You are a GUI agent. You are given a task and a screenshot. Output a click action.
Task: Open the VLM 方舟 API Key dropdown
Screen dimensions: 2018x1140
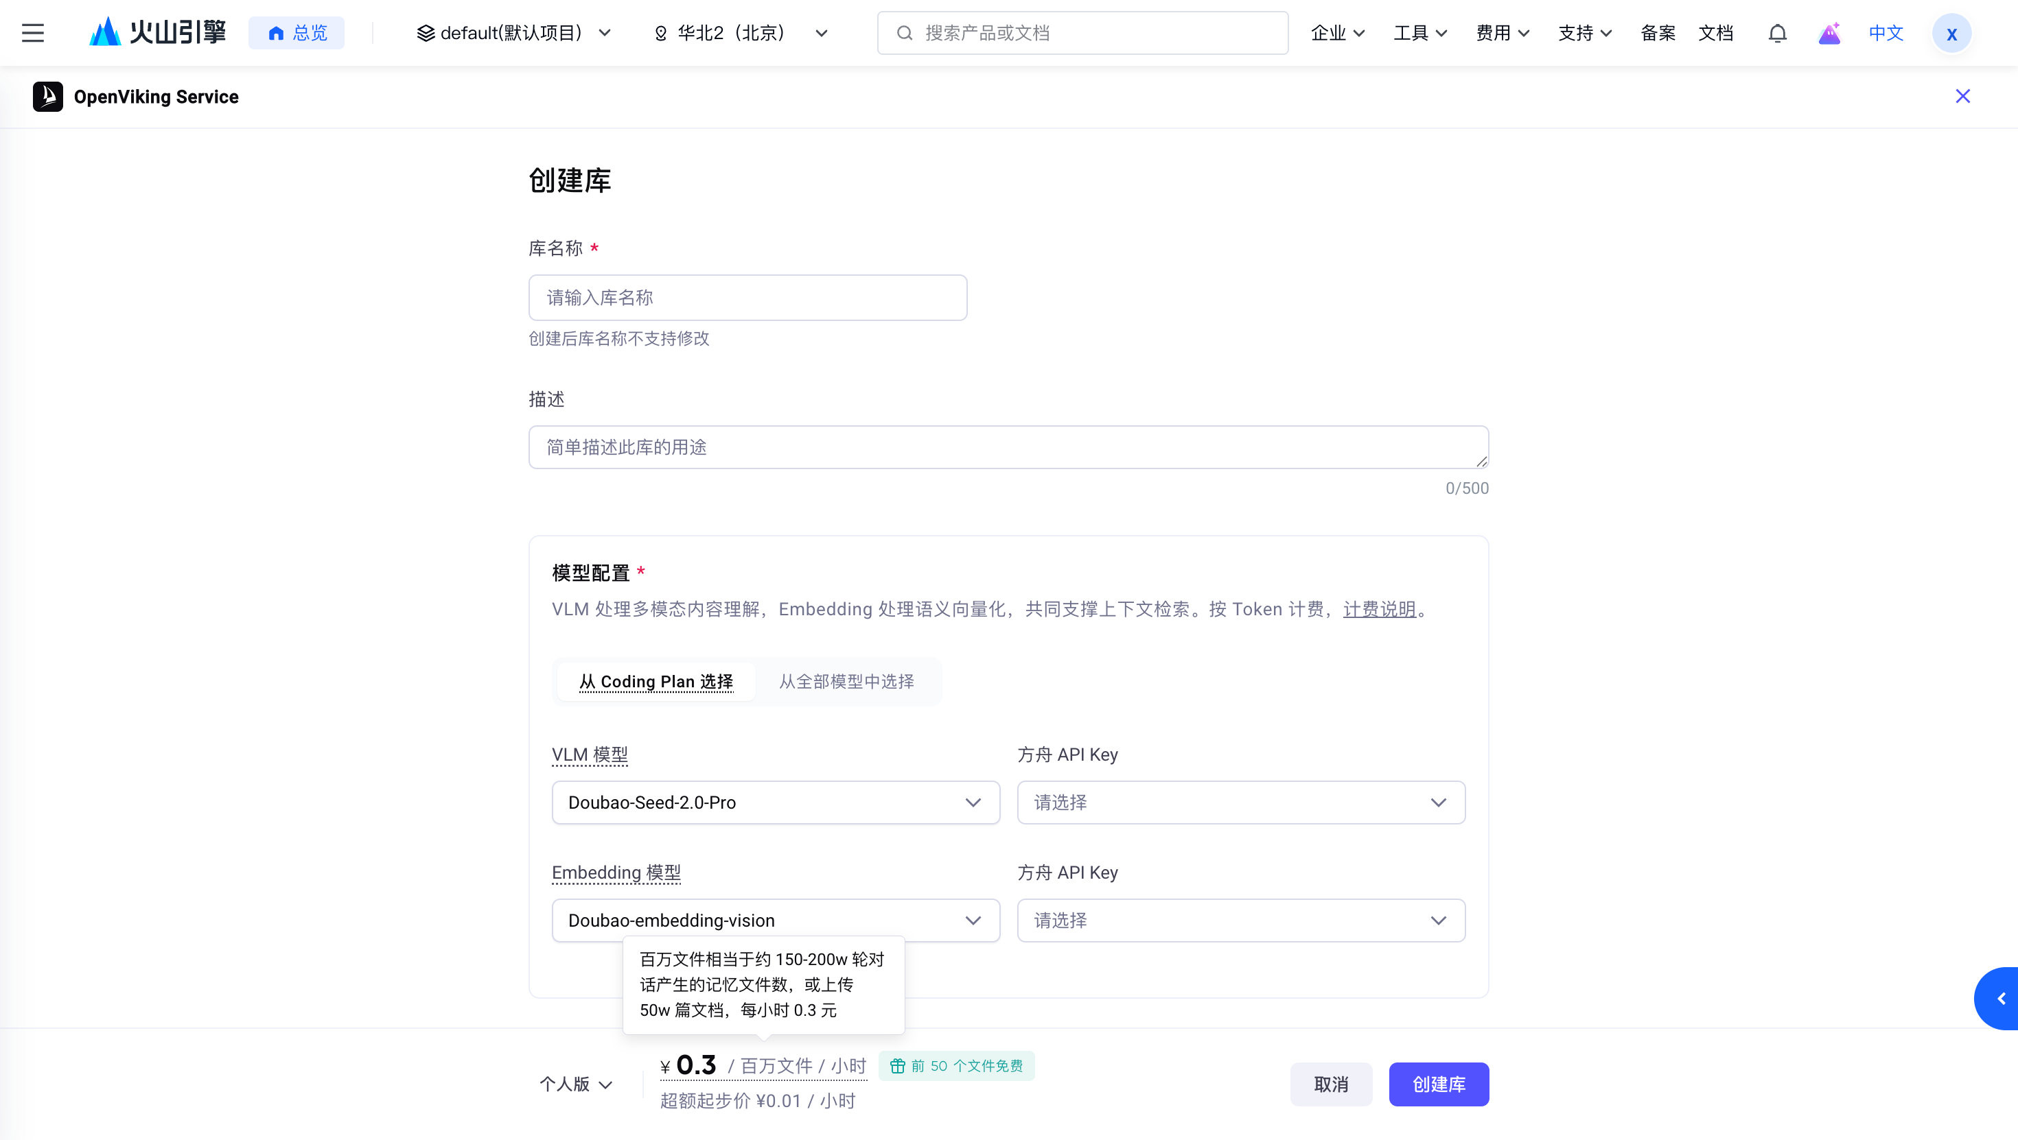click(1241, 803)
